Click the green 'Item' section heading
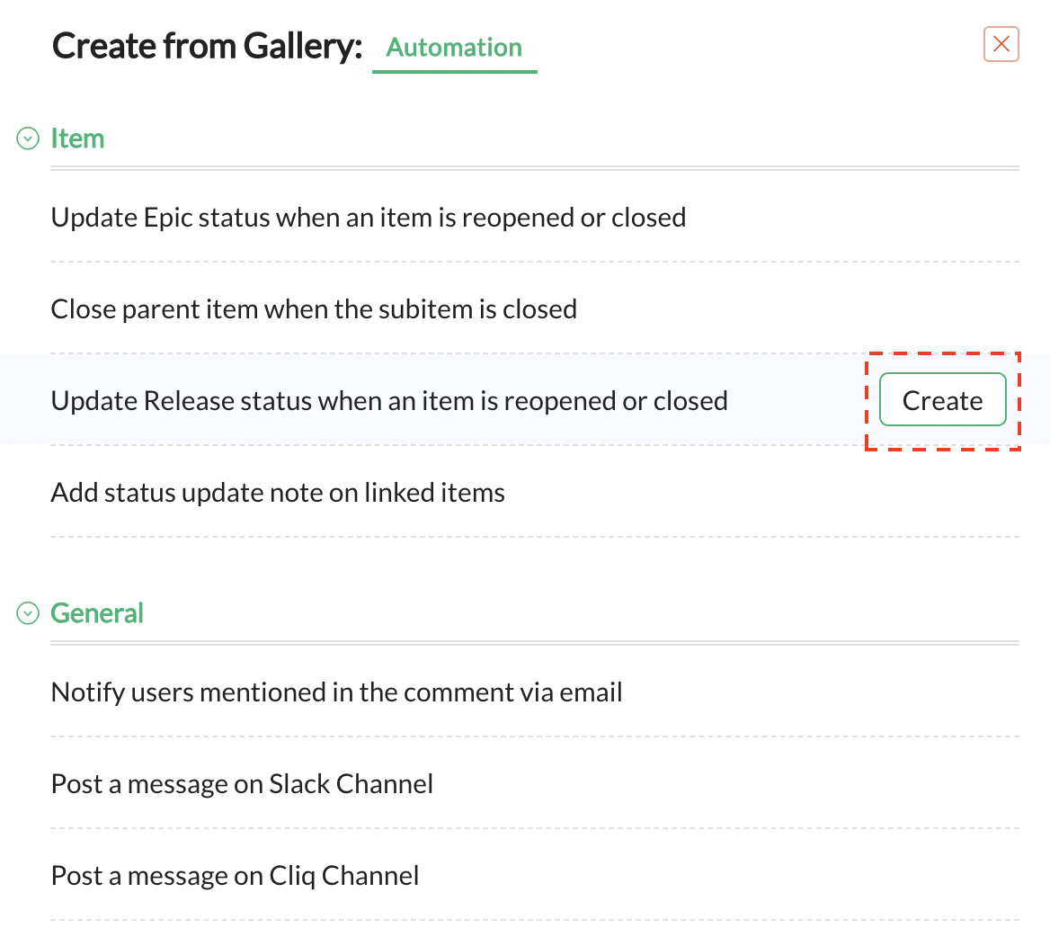1050x946 pixels. pyautogui.click(x=77, y=138)
